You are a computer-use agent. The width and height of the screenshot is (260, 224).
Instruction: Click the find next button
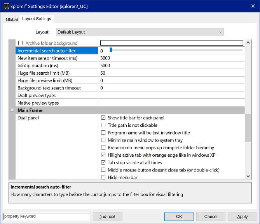107,217
